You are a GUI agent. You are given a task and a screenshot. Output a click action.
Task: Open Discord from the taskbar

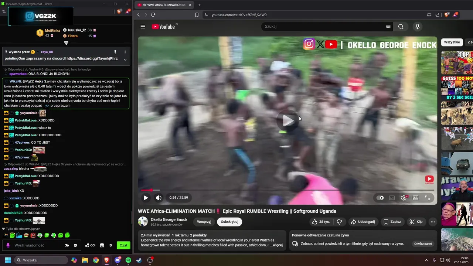[118, 260]
